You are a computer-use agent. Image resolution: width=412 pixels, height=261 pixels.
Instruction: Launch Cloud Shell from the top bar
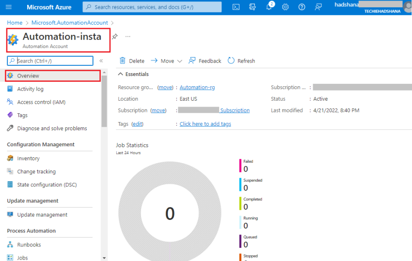point(236,7)
